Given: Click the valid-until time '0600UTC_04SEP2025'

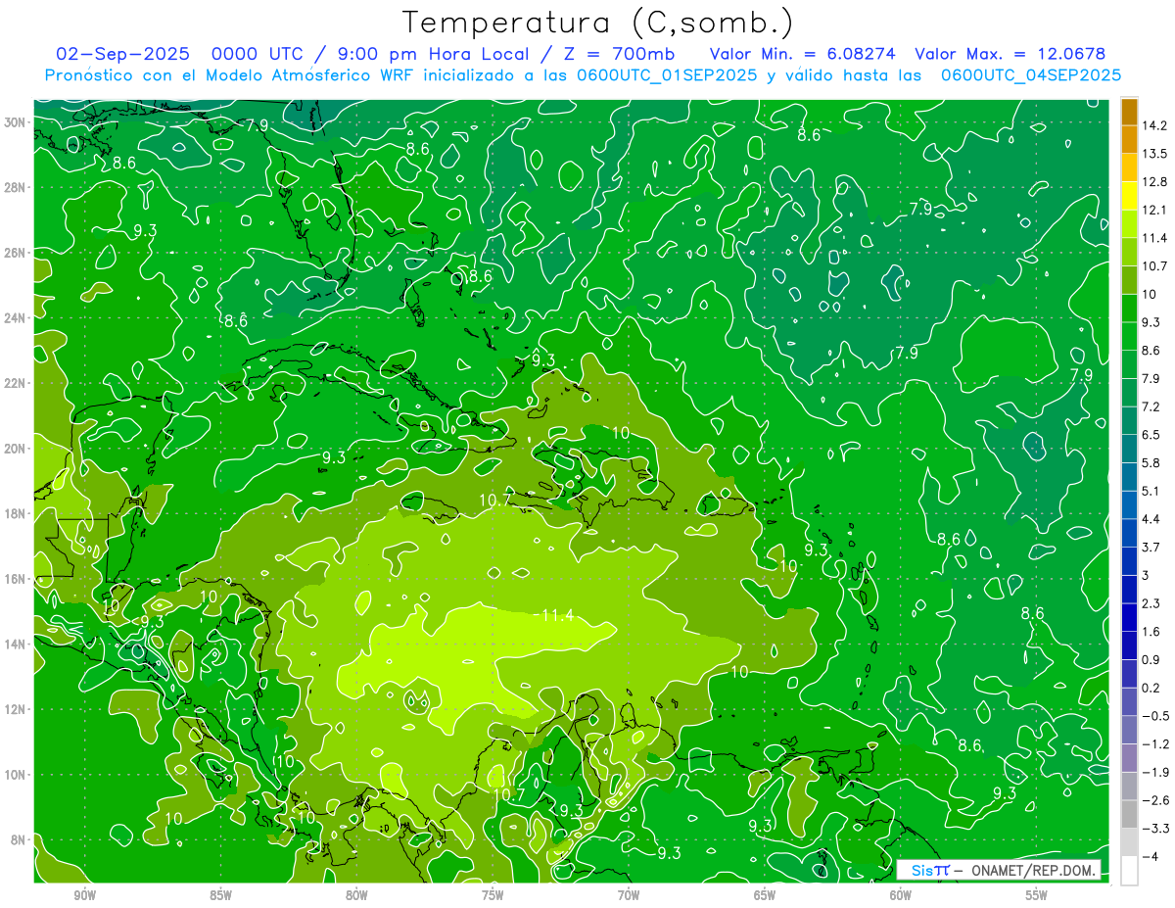Looking at the screenshot, I should click(x=1030, y=75).
